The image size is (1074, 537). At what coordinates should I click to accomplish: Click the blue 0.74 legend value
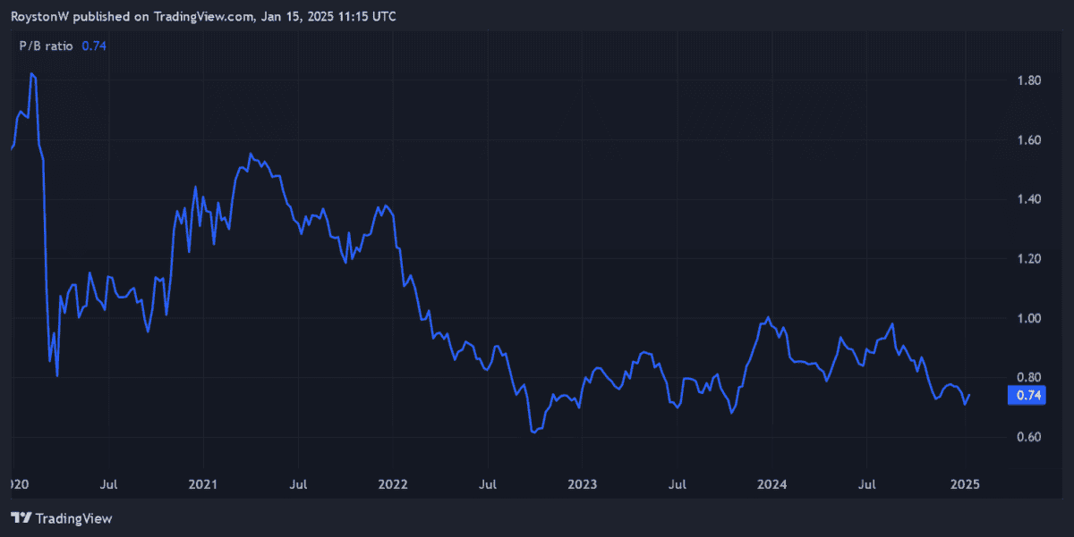(x=94, y=46)
